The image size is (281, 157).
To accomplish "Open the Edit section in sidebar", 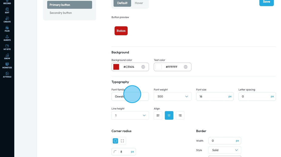I will (7, 11).
